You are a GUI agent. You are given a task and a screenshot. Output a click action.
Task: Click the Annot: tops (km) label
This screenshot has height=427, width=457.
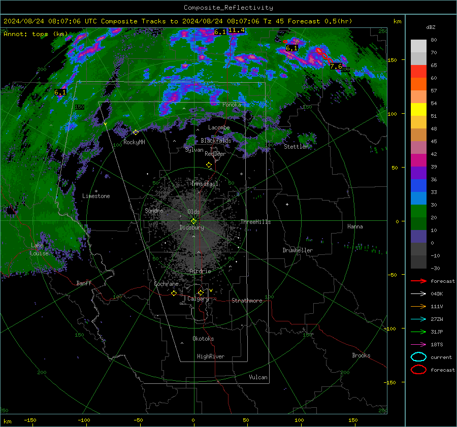[x=36, y=34]
